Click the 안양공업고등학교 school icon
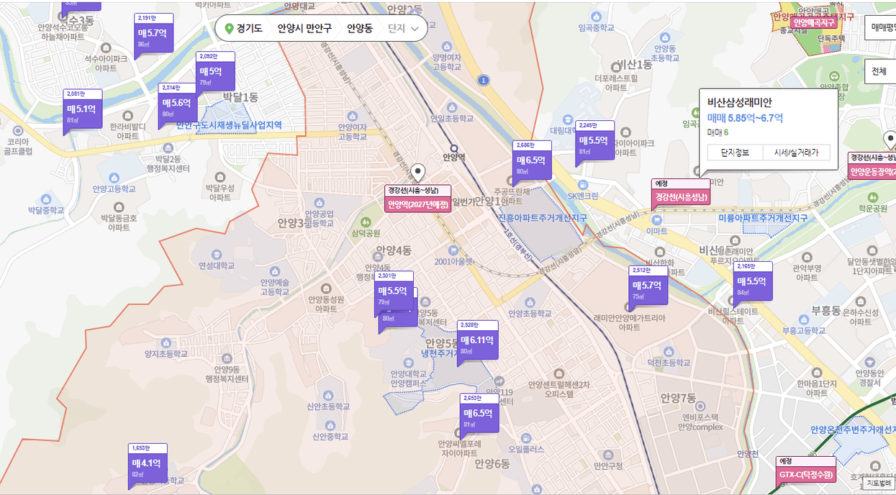 coord(319,201)
